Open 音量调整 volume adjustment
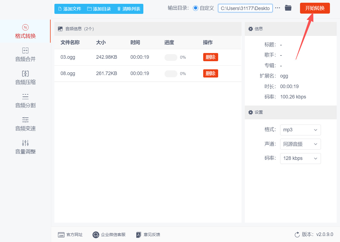Screen dimensions: 340x242 click(x=25, y=147)
